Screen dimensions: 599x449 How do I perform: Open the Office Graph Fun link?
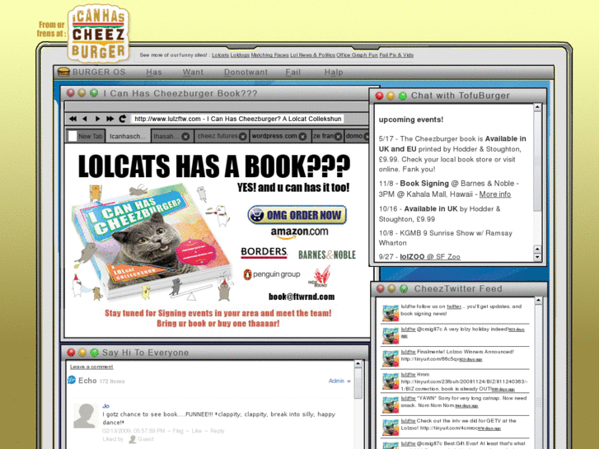(x=357, y=55)
